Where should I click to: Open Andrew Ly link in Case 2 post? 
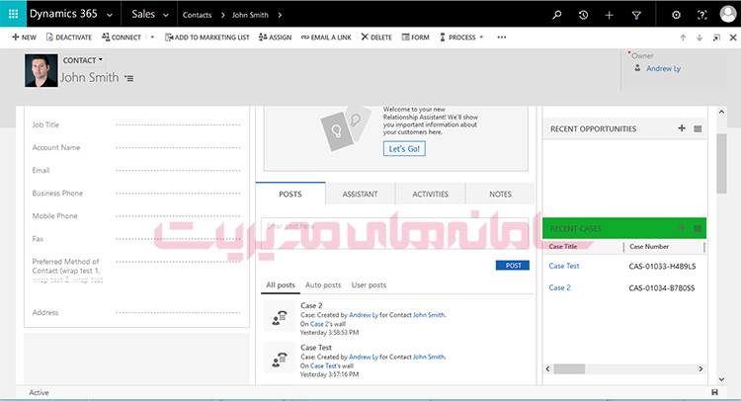pyautogui.click(x=363, y=315)
